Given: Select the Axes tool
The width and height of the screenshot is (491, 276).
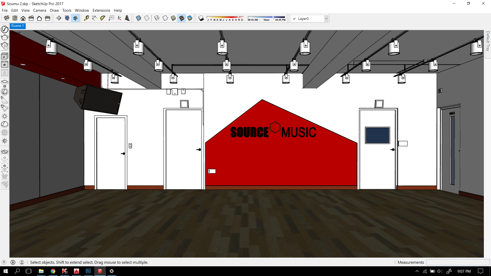Looking at the screenshot, I should point(119,18).
